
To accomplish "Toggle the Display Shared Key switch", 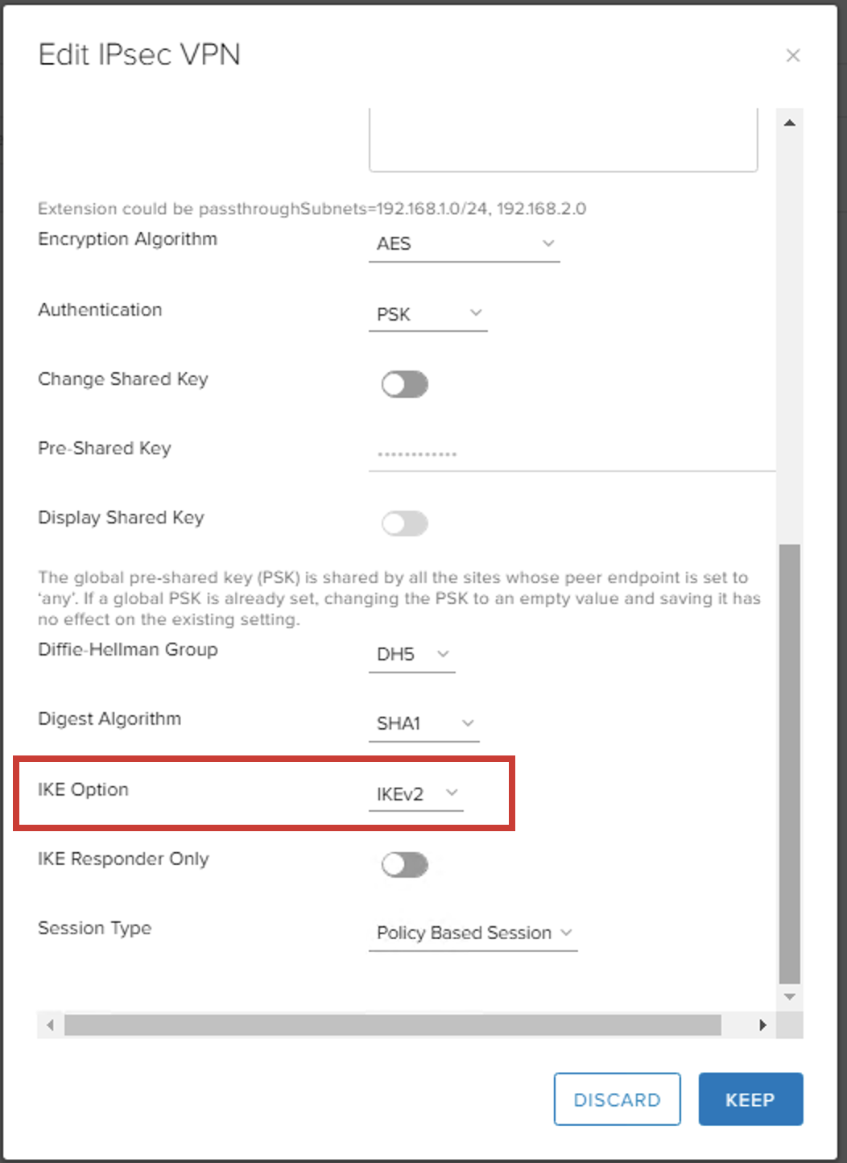I will [x=405, y=524].
